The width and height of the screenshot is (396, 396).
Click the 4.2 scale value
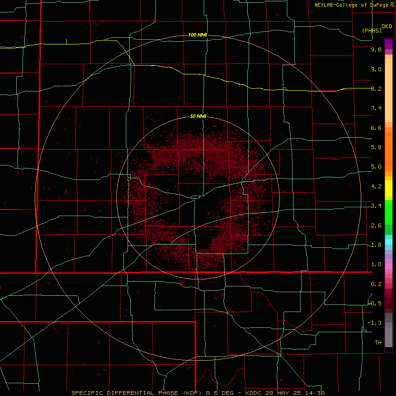[x=376, y=187]
